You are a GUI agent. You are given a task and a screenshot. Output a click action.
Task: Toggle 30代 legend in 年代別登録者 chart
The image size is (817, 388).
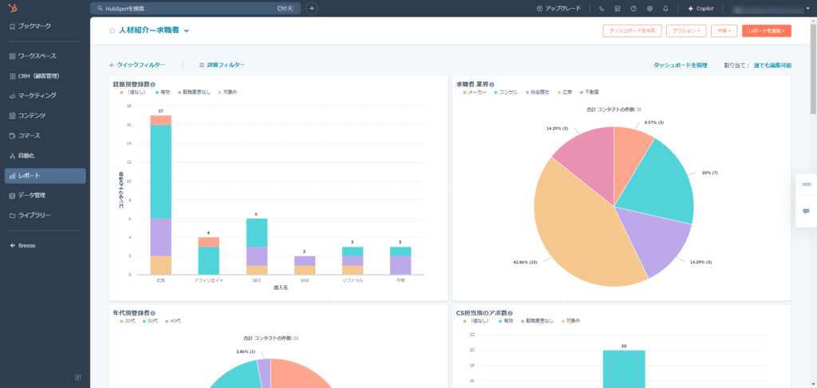click(x=149, y=321)
